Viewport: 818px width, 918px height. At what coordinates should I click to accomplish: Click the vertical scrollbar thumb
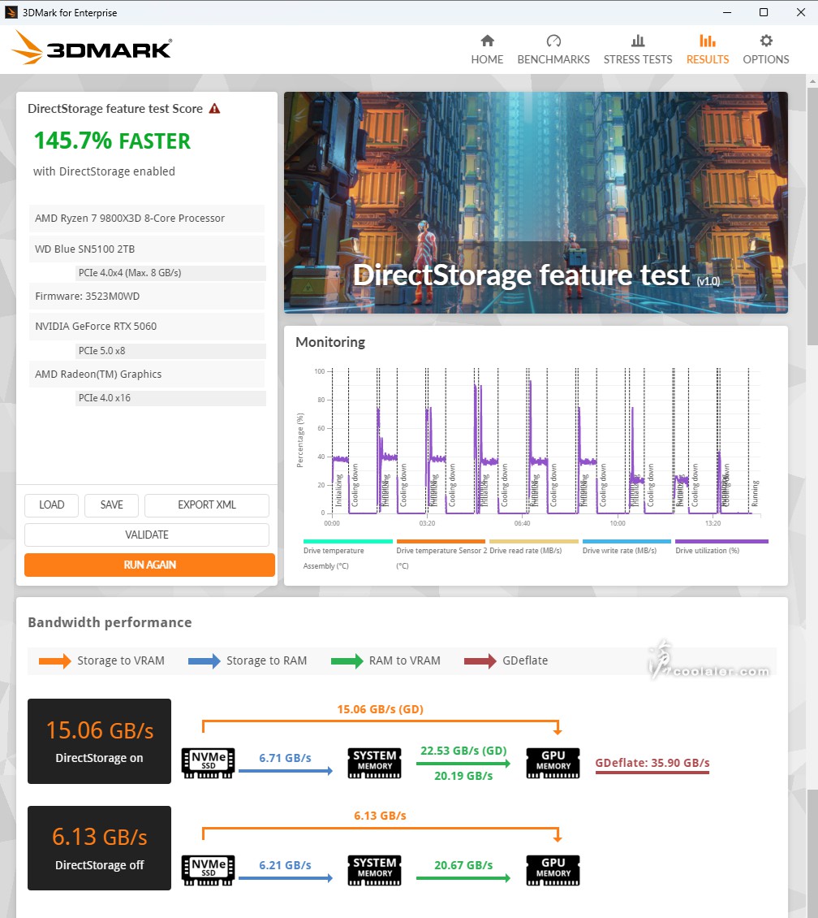pos(812,216)
